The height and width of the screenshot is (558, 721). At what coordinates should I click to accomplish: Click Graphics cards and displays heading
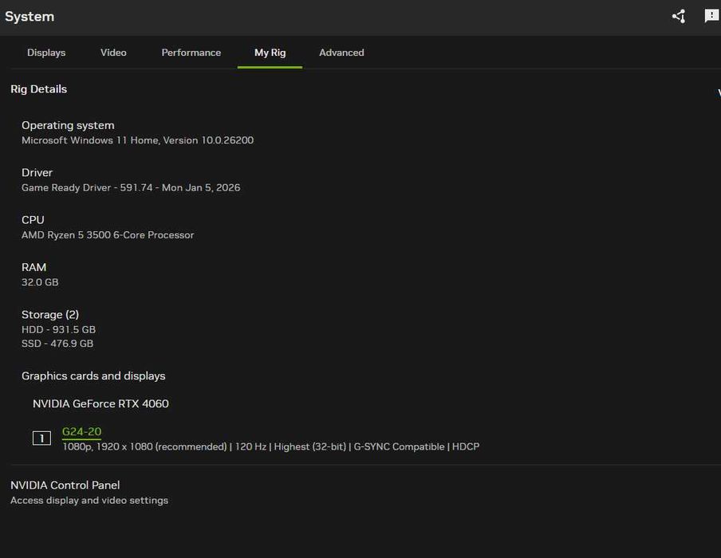93,375
